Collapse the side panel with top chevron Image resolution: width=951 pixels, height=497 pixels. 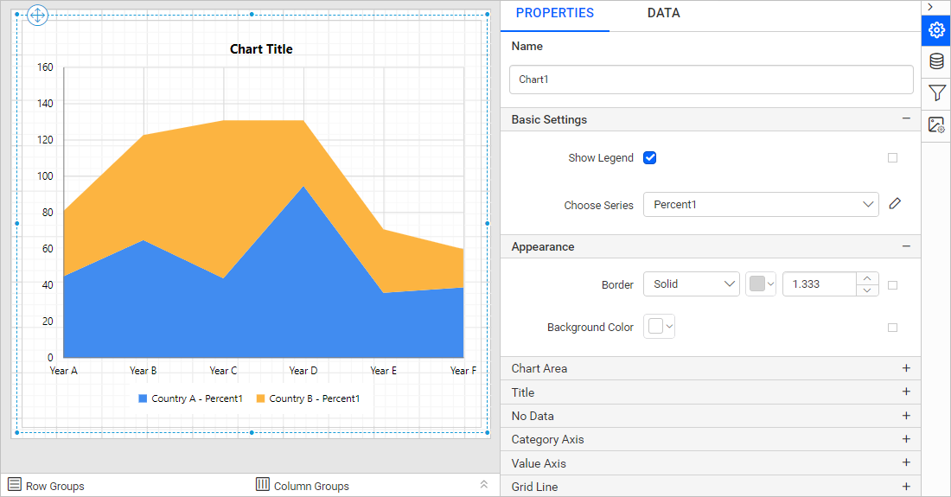point(930,7)
